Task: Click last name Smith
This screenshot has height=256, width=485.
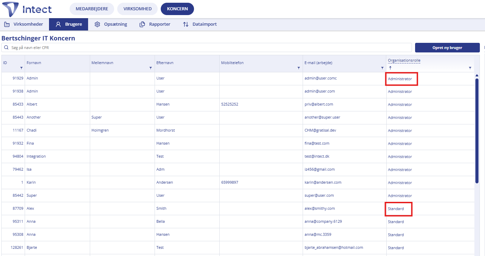Action: tap(161, 208)
